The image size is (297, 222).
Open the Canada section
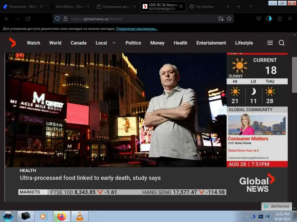78,43
